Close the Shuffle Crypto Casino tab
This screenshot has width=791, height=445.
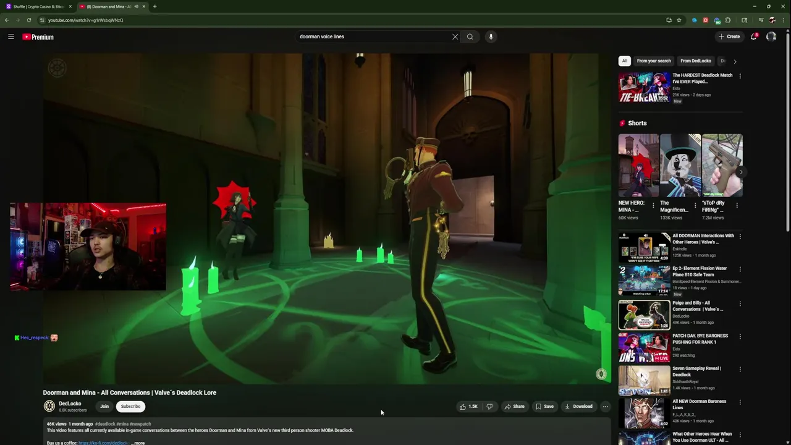(x=70, y=6)
